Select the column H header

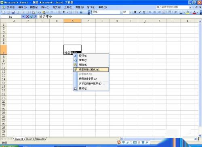pyautogui.click(x=117, y=21)
